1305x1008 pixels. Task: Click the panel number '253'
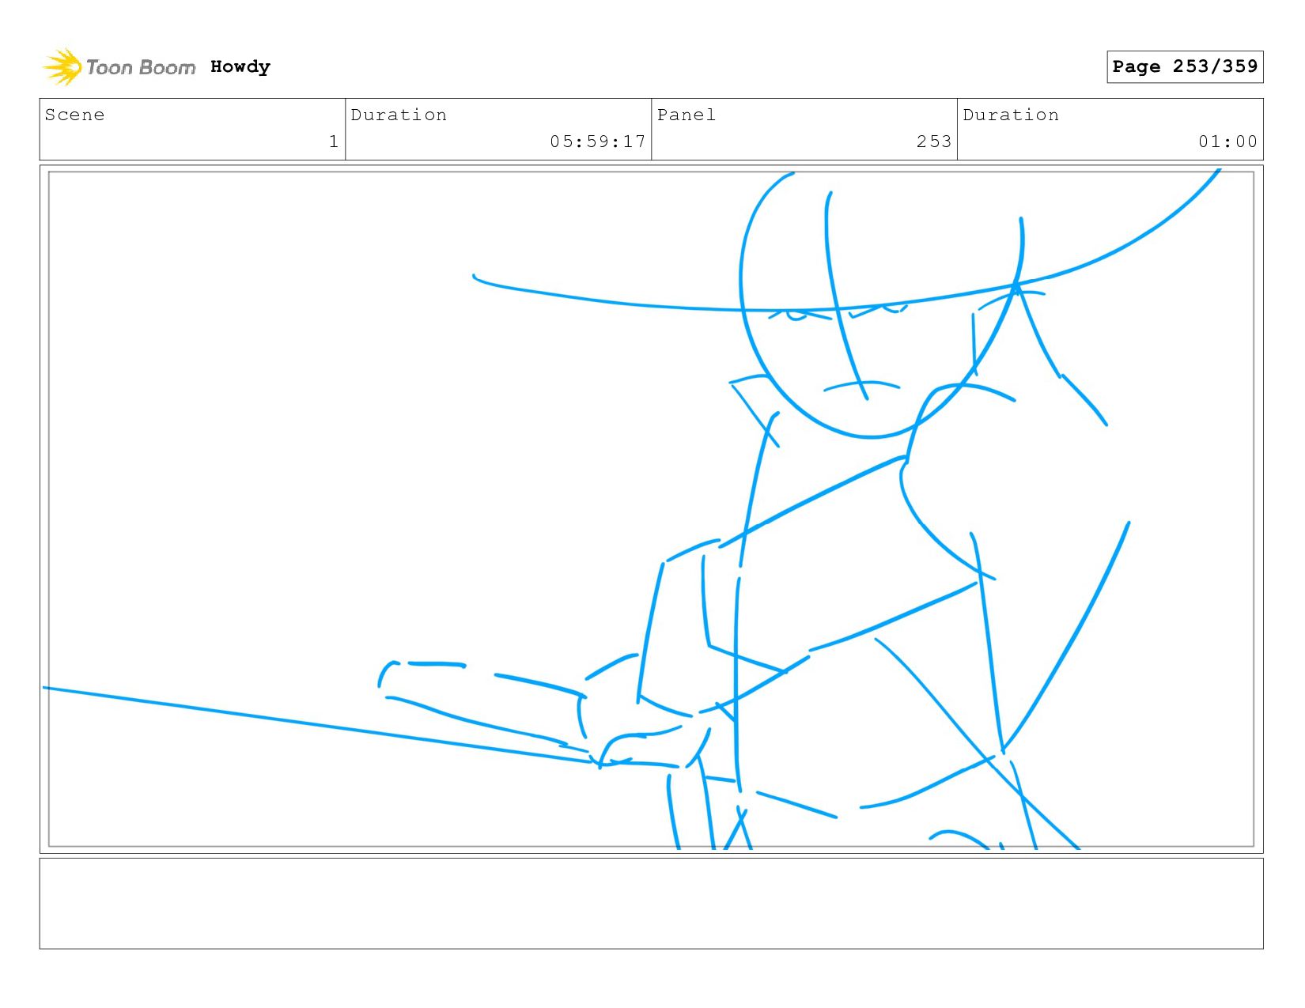click(x=934, y=142)
